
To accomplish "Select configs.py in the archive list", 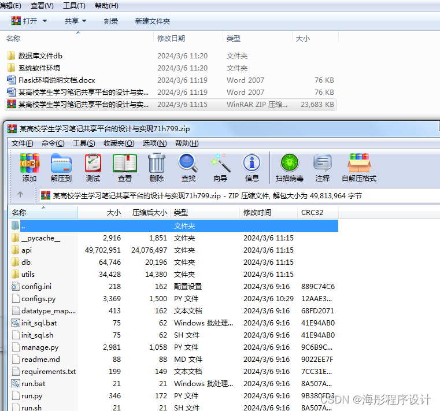I will (173, 298).
